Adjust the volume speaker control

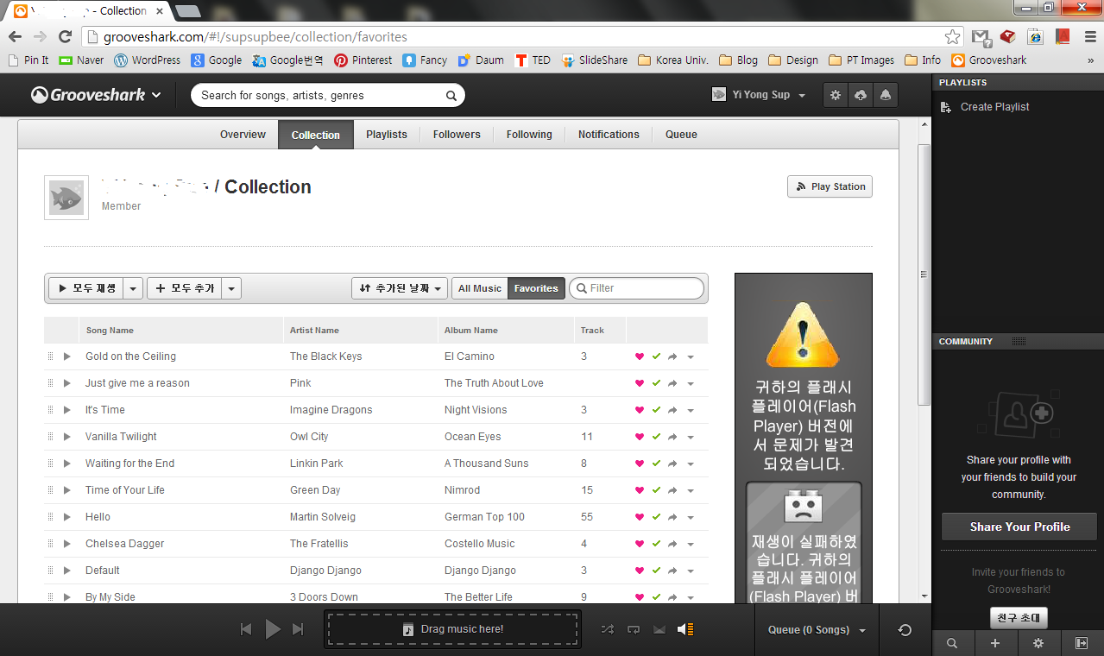(x=685, y=630)
